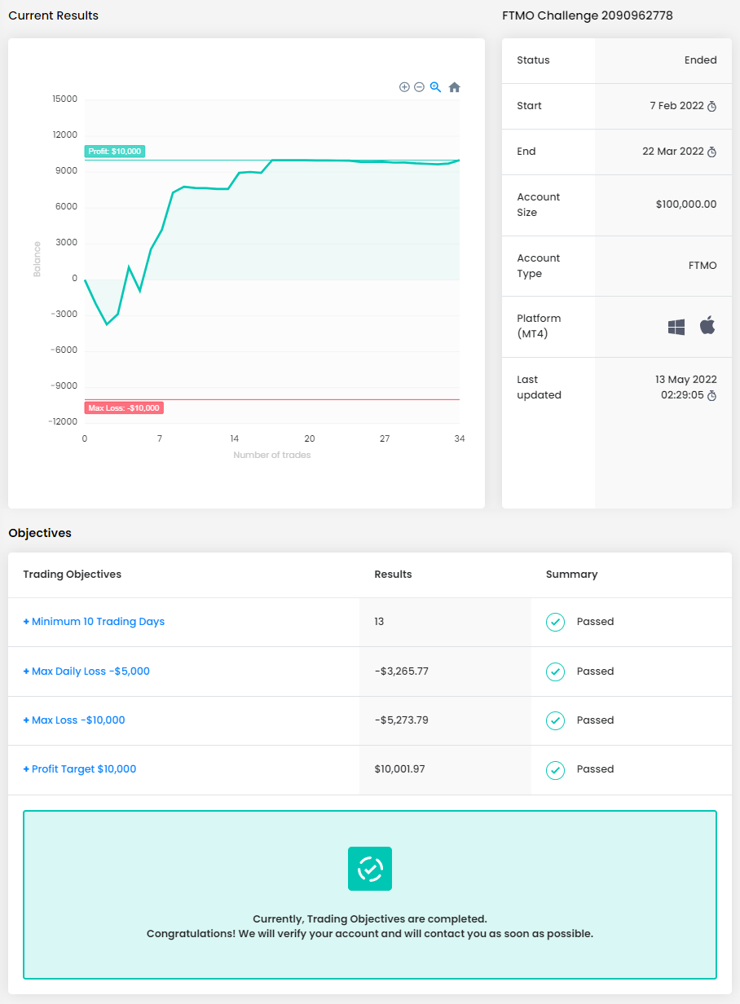
Task: Reset chart zoom with home icon
Action: 455,87
